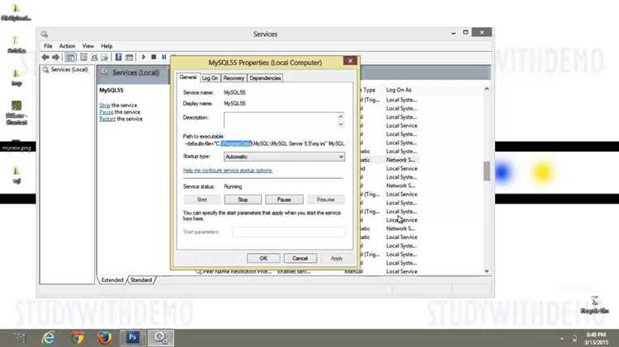Click the Stop button in the dialog
The image size is (619, 347).
coord(243,199)
